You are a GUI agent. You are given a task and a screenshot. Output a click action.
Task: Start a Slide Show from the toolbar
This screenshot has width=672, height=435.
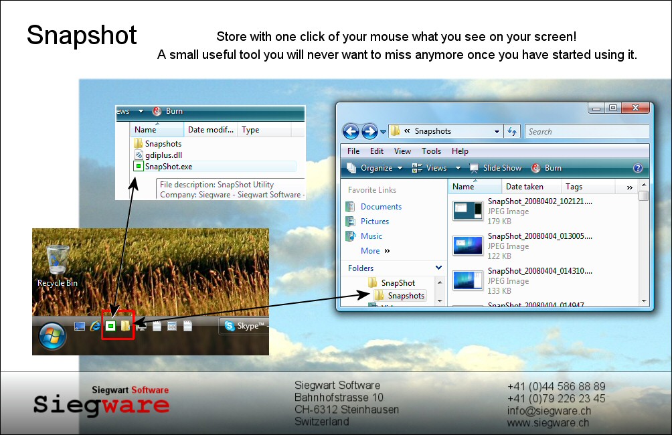(x=495, y=168)
